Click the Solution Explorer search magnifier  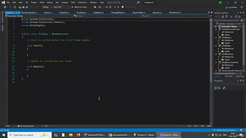[x=242, y=20]
